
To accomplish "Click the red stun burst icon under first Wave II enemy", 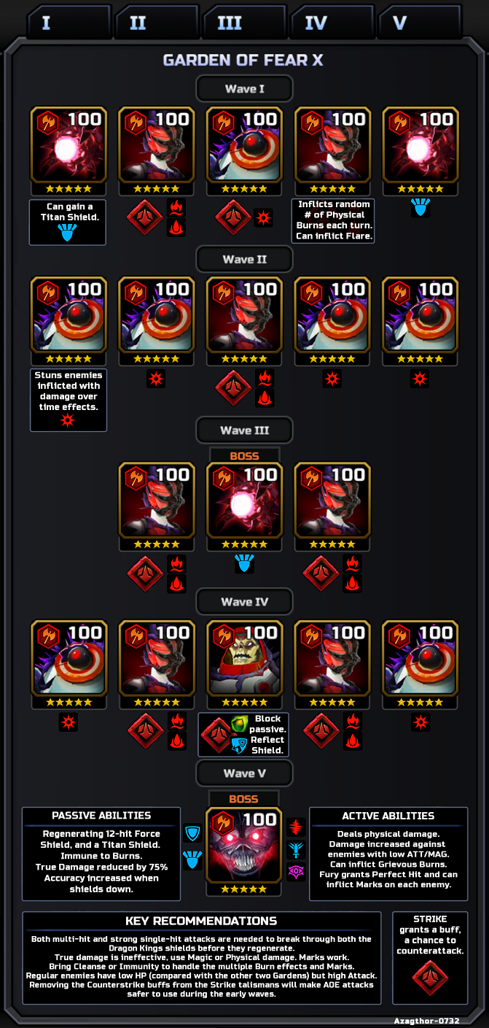I will (x=68, y=420).
